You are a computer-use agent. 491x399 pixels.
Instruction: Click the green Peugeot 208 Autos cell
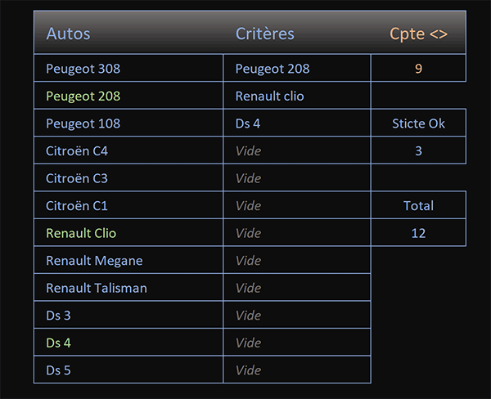(128, 96)
